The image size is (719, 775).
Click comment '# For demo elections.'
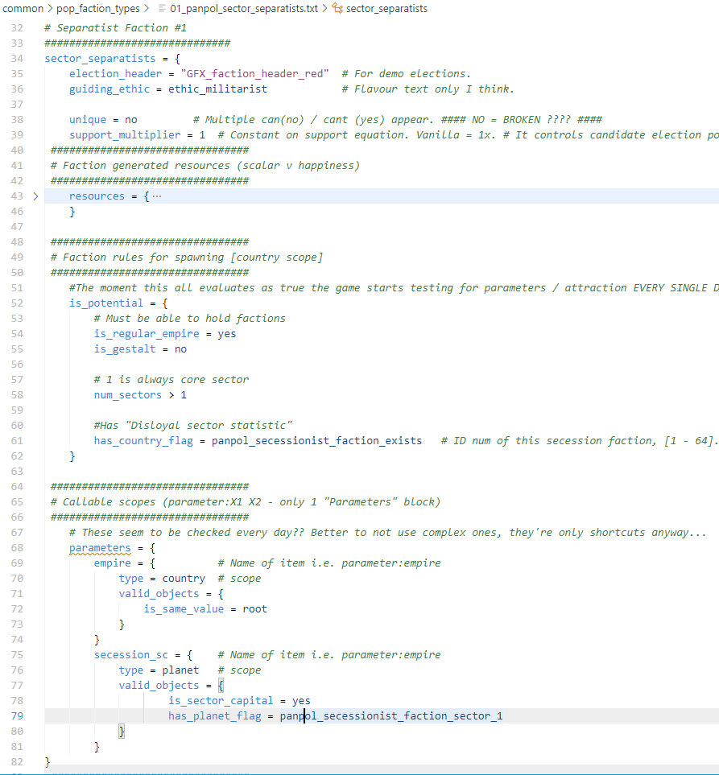point(406,74)
